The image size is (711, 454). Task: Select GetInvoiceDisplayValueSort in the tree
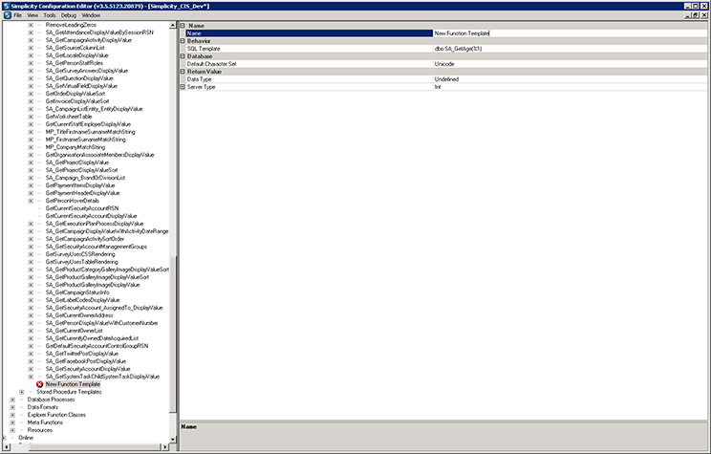(77, 101)
